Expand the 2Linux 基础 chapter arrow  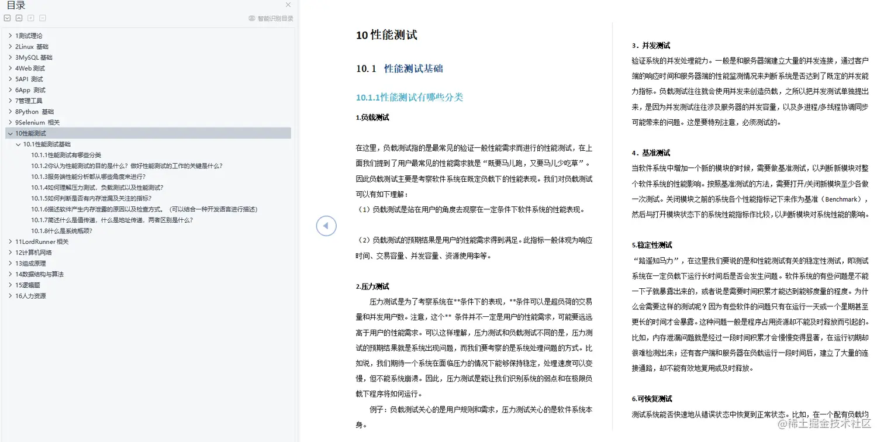tap(10, 46)
